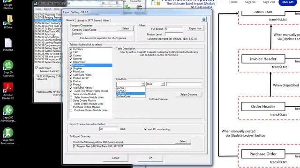
Task: Toggle the Supplier table checkbox
Action: click(71, 69)
